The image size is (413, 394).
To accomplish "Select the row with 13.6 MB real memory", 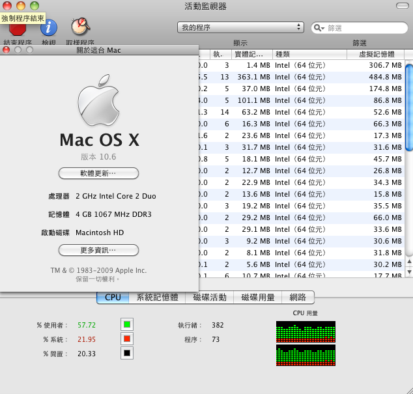I will tap(302, 194).
